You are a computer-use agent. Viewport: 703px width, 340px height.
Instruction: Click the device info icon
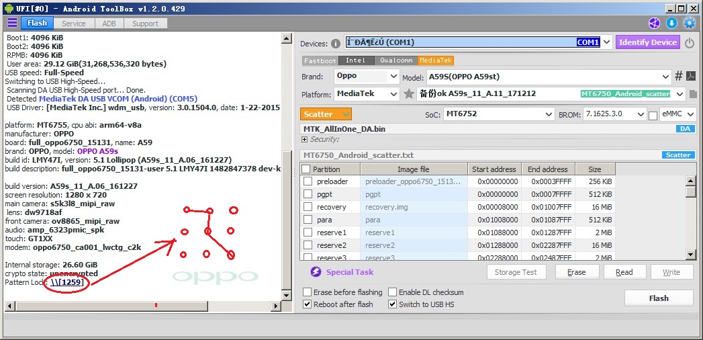coord(335,44)
